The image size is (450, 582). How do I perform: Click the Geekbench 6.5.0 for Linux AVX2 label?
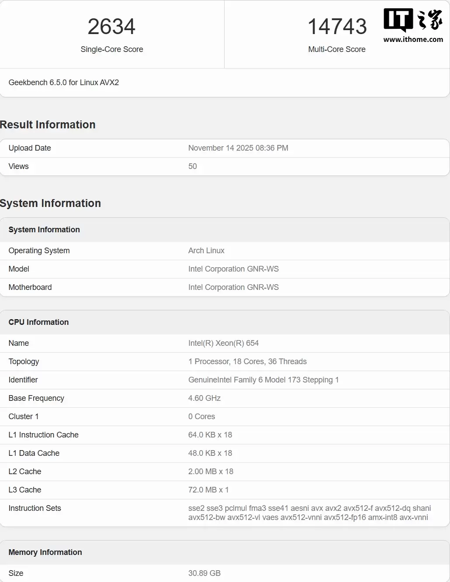64,83
